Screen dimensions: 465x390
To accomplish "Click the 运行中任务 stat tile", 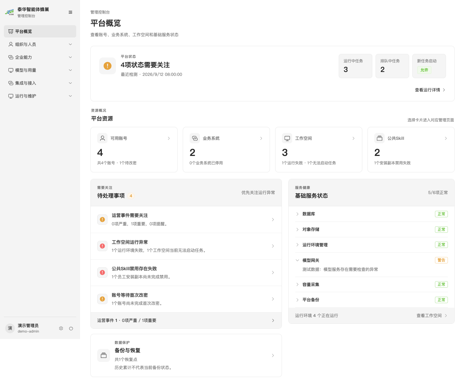I will click(x=356, y=66).
